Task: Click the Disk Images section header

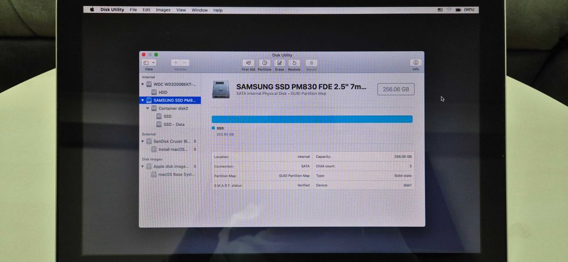Action: pos(152,159)
